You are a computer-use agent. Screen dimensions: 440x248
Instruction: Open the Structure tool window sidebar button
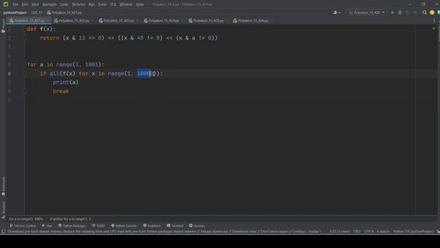[3, 209]
